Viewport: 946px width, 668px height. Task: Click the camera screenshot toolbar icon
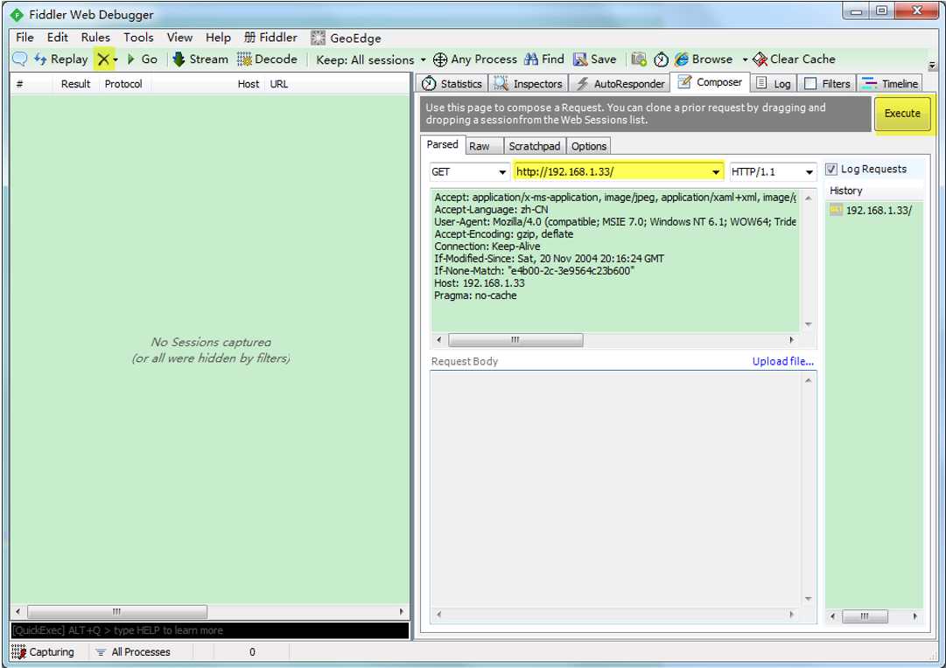tap(639, 59)
